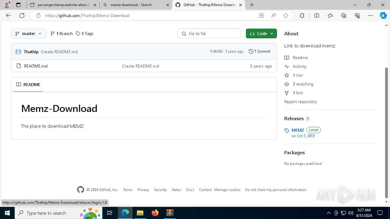Open the tab actions menu icon
This screenshot has width=390, height=219.
point(18,5)
